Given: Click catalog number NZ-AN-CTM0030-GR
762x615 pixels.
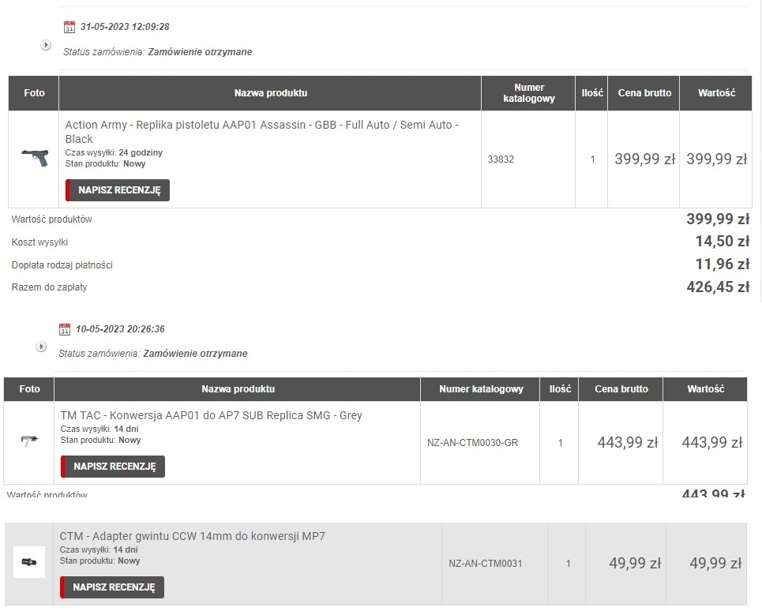Looking at the screenshot, I should click(472, 443).
